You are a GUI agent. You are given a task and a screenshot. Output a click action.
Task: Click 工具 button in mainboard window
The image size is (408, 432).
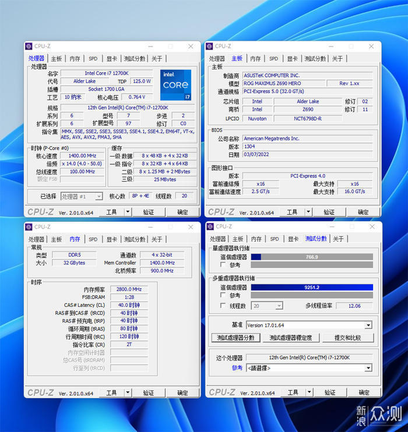[292, 212]
